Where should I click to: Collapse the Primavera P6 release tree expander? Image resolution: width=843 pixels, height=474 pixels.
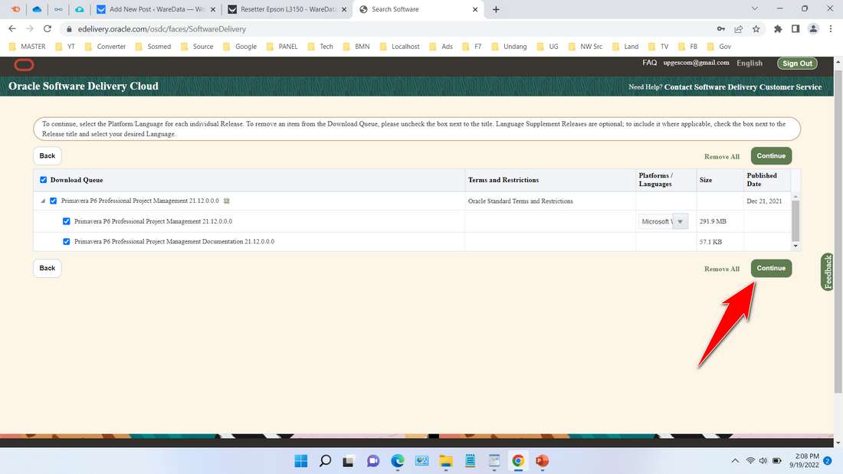coord(43,201)
